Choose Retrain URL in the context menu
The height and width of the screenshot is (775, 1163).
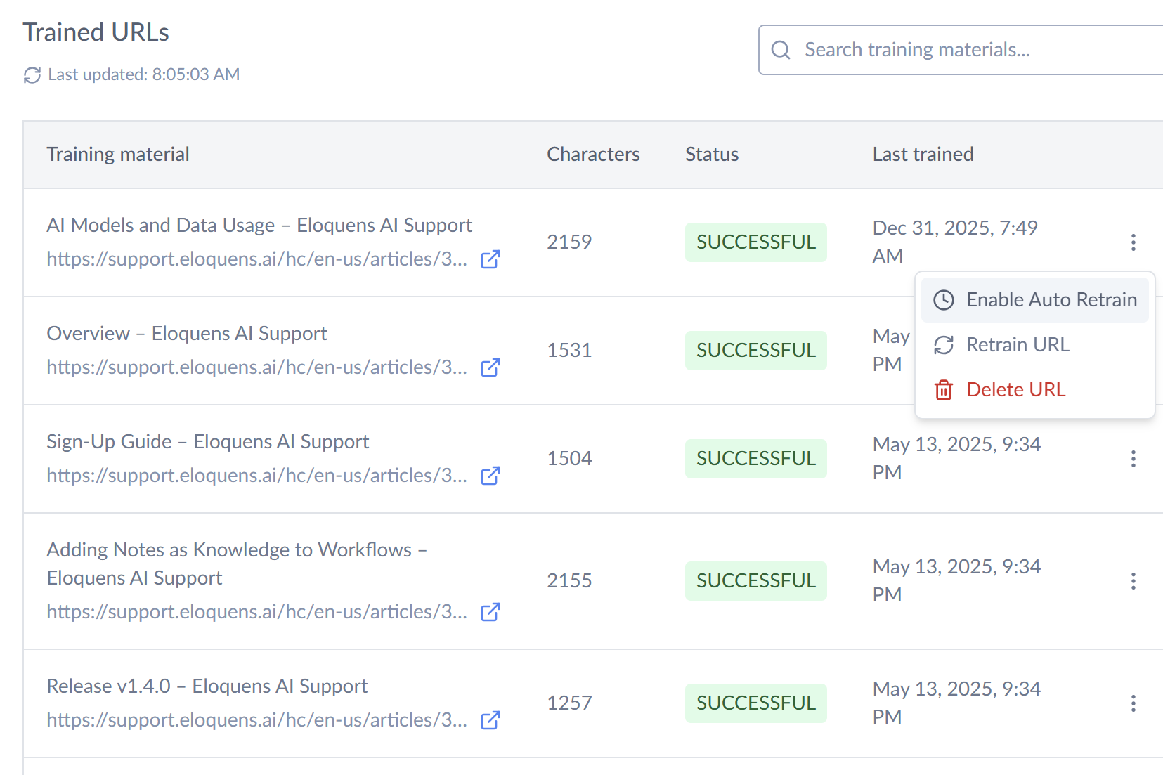point(1018,345)
